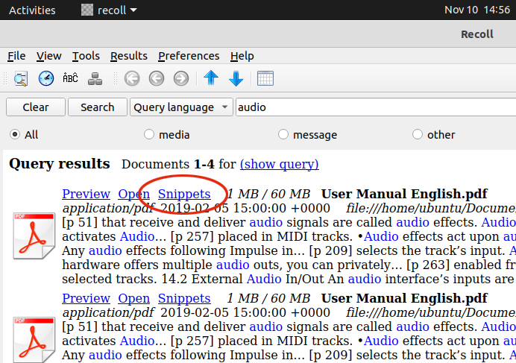516x363 pixels.
Task: Open the advanced search dialog icon
Action: click(x=21, y=79)
